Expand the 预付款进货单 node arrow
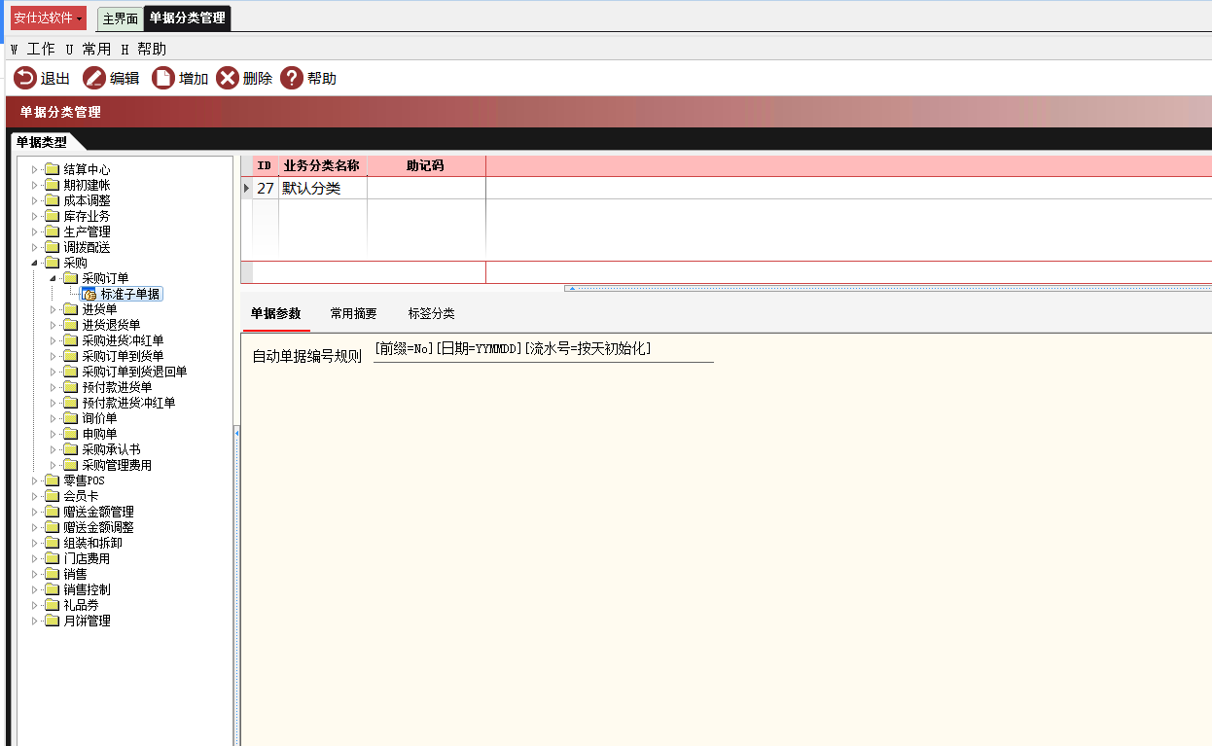The width and height of the screenshot is (1212, 746). tap(53, 387)
